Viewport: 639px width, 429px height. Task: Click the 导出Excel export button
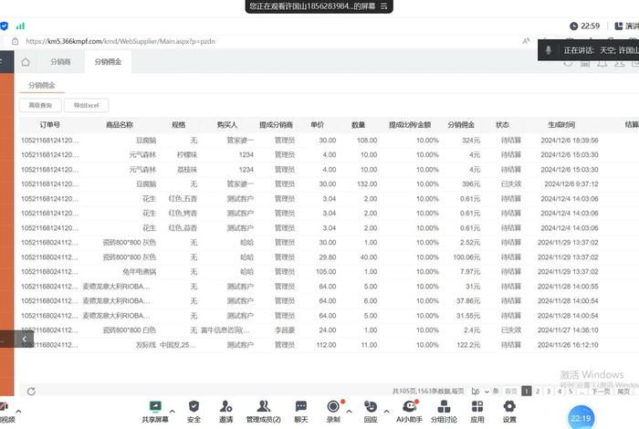click(87, 105)
